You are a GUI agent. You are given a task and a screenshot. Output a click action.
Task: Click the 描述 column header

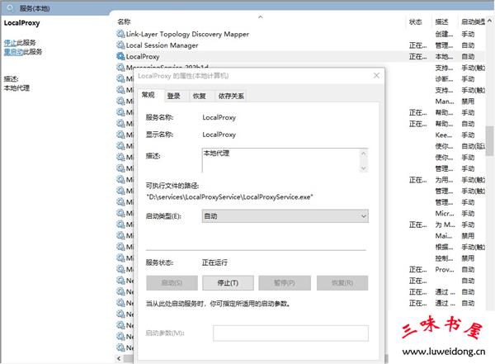(441, 21)
